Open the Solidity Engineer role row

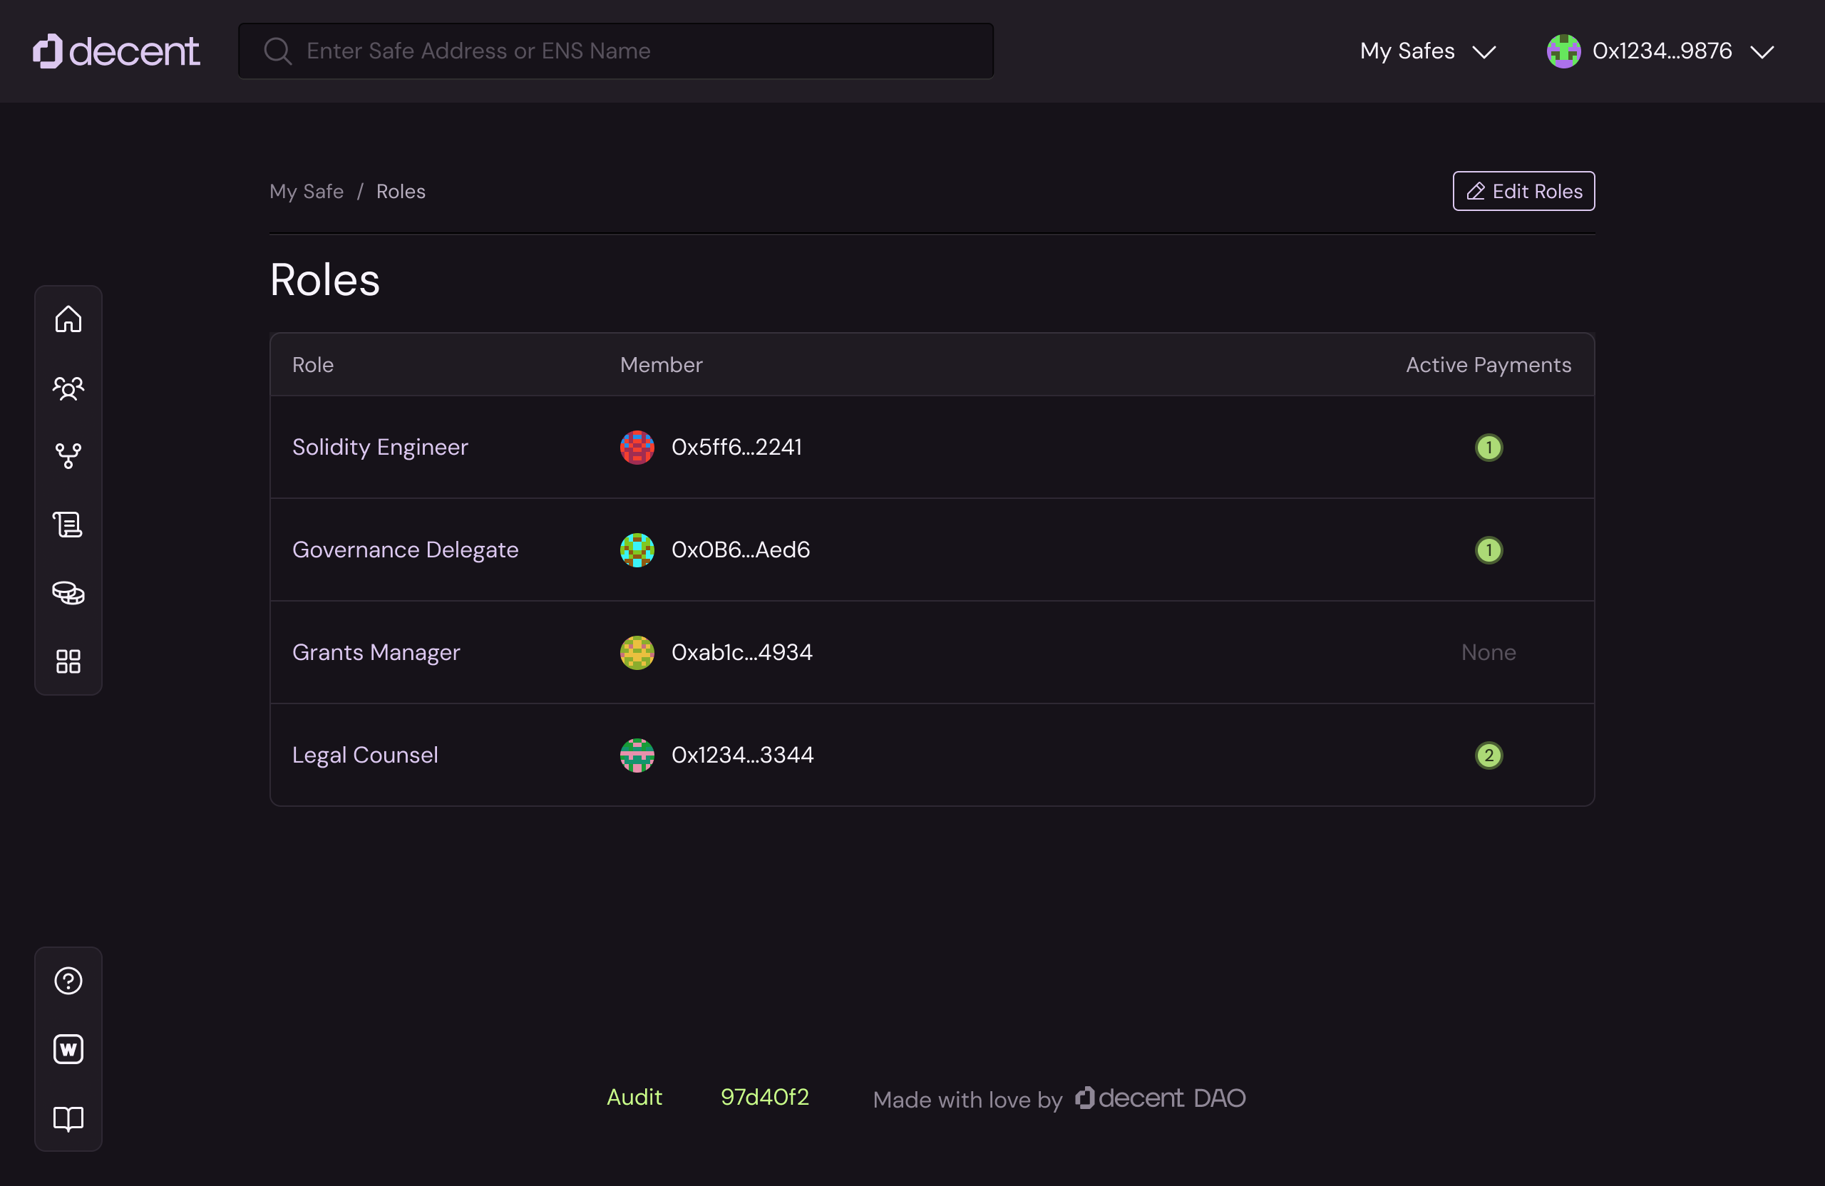[379, 447]
